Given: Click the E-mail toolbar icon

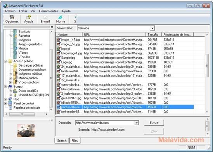Looking at the screenshot, I should [45, 19].
